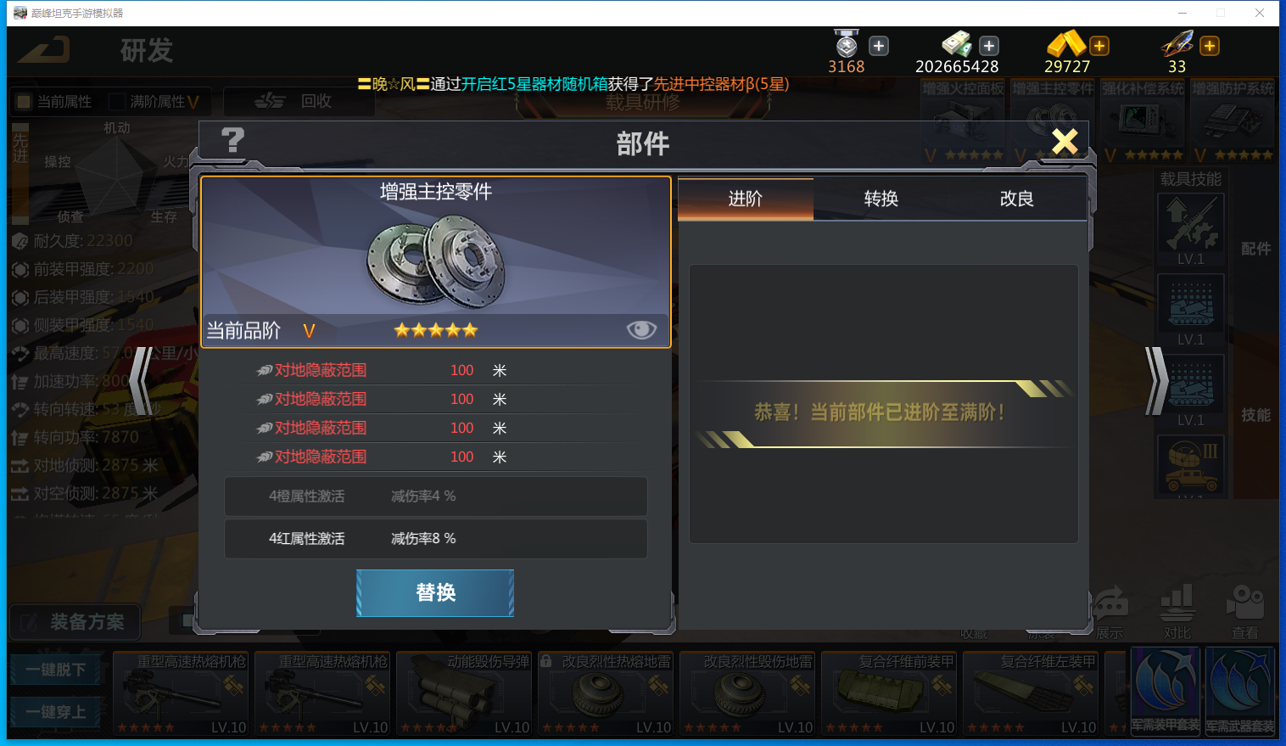Add rockets with the plus beside 33
1286x746 pixels.
coord(1210,46)
